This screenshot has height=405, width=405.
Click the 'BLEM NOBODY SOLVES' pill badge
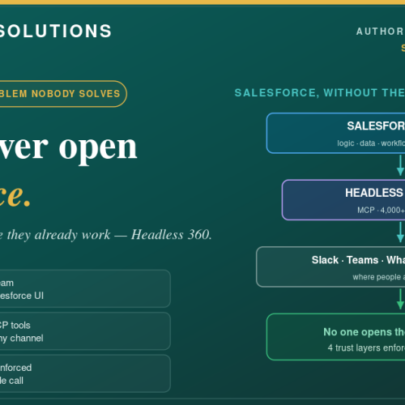[63, 94]
